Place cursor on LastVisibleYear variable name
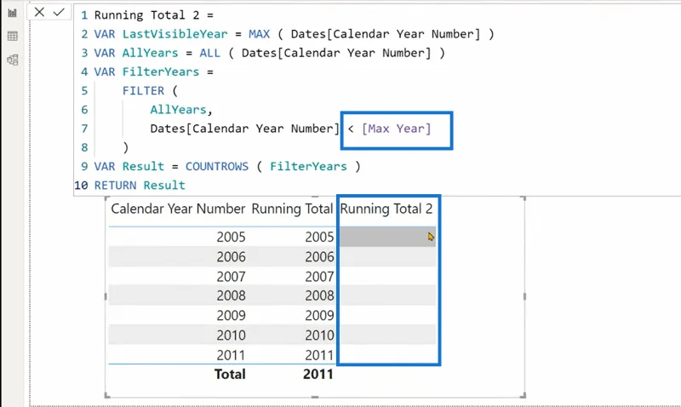The image size is (681, 407). (x=175, y=34)
